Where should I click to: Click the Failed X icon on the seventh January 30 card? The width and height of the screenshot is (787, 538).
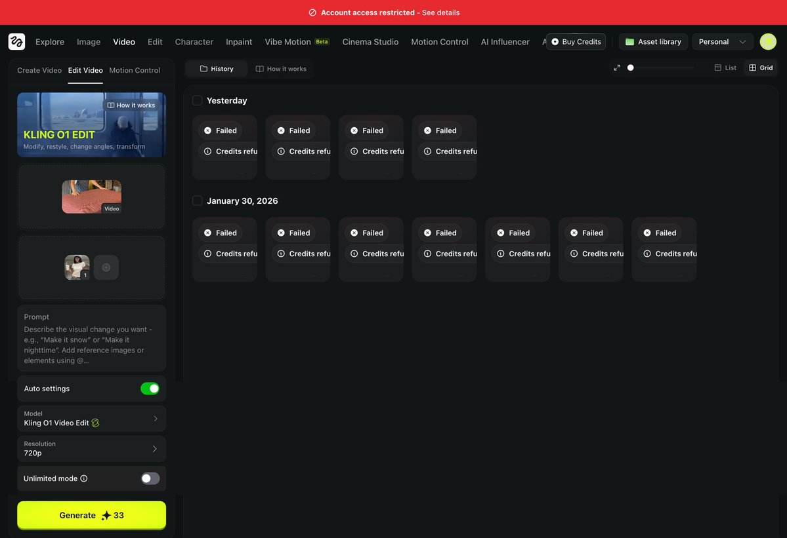click(647, 233)
